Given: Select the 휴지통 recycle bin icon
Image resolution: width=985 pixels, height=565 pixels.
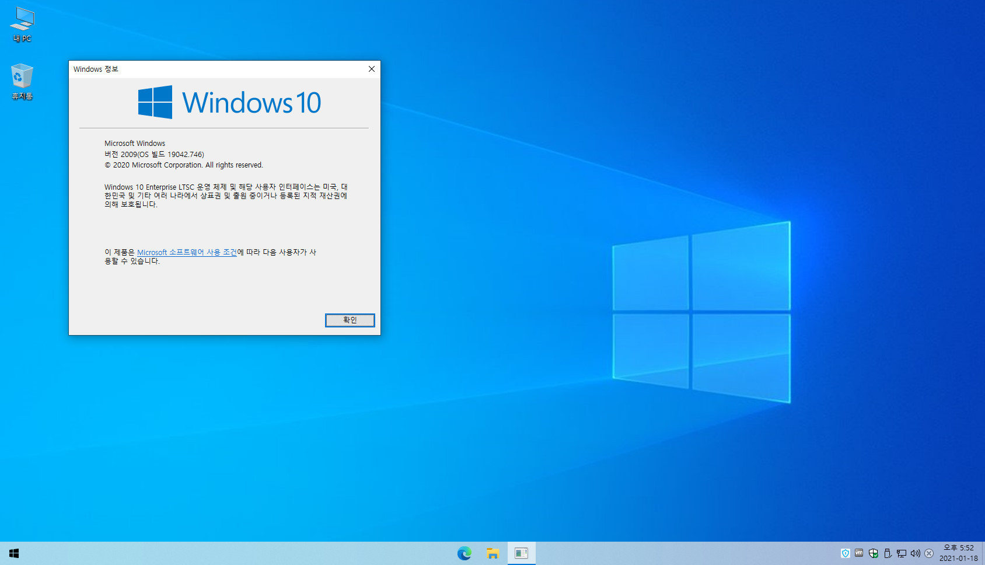Looking at the screenshot, I should pos(22,82).
